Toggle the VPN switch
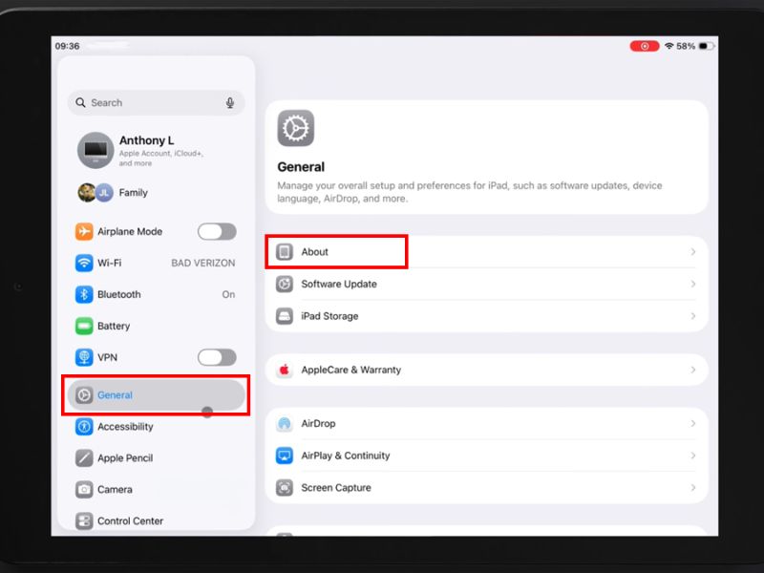This screenshot has width=764, height=573. point(217,357)
